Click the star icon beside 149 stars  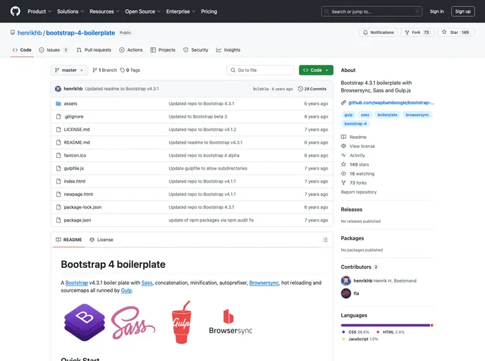[343, 164]
